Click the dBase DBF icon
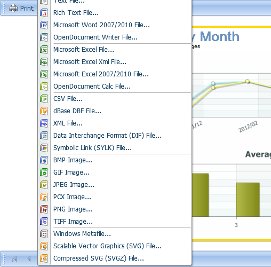The width and height of the screenshot is (271, 267). [44, 111]
